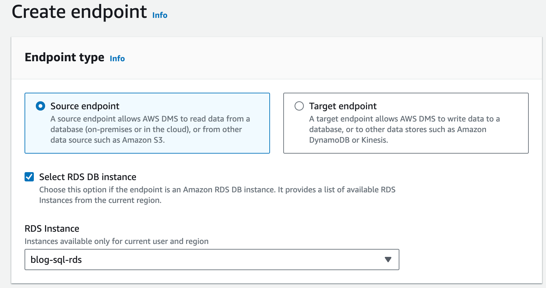The image size is (546, 288).
Task: Click the Endpoint type section heading
Action: (65, 57)
